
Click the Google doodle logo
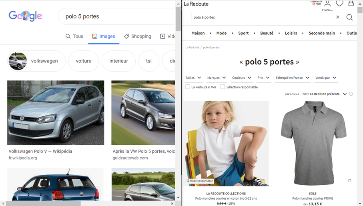(25, 16)
